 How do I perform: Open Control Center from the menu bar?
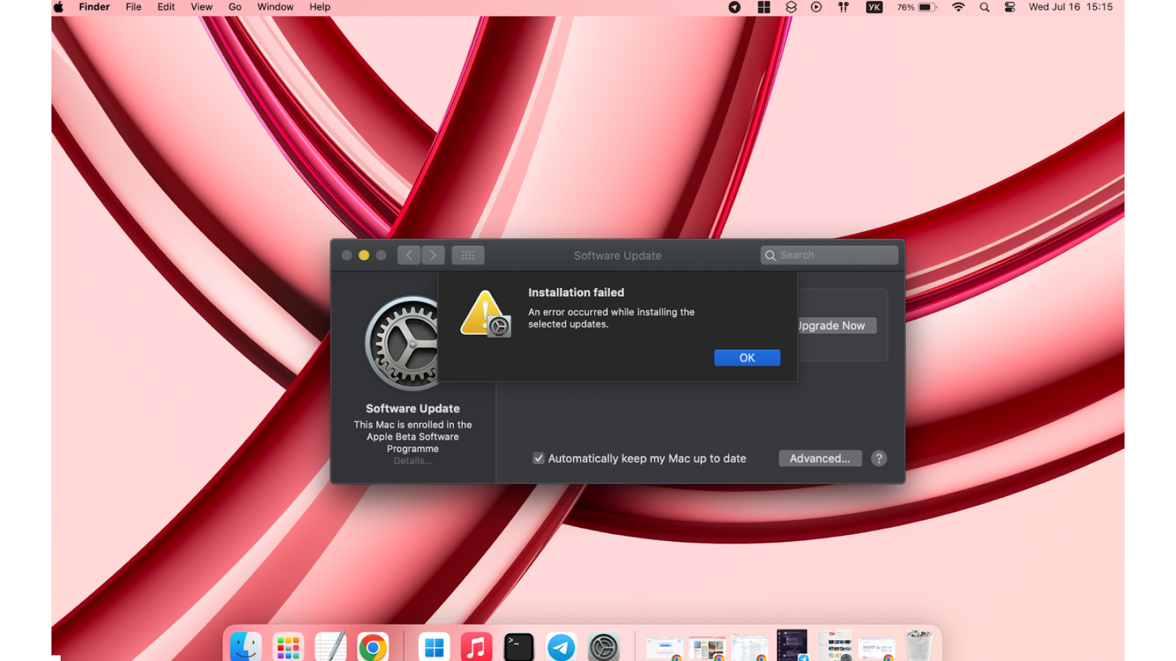tap(1009, 7)
